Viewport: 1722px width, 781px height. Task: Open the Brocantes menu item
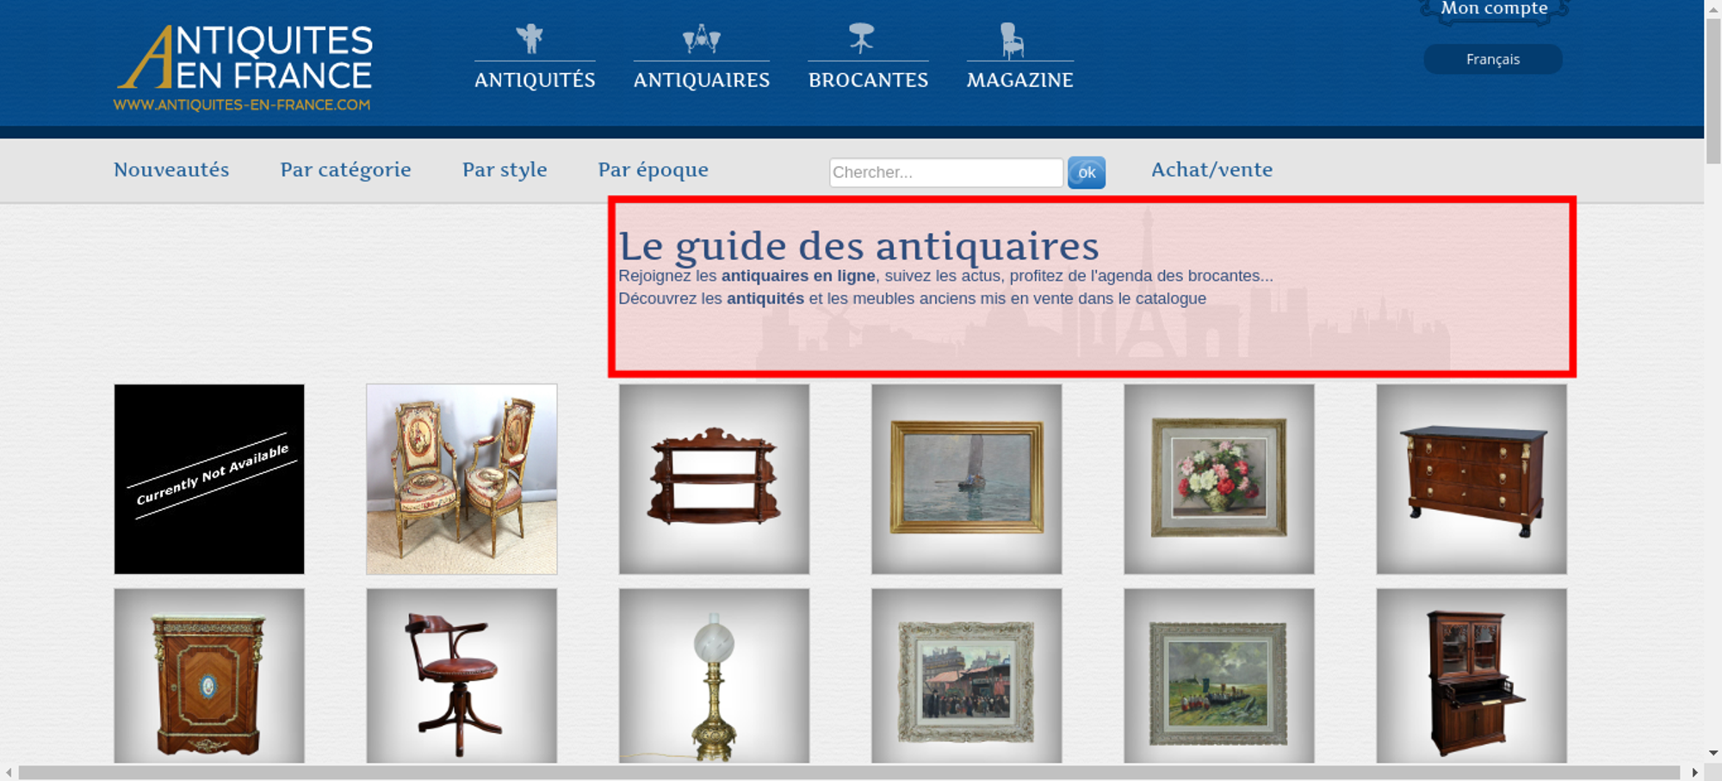click(868, 80)
